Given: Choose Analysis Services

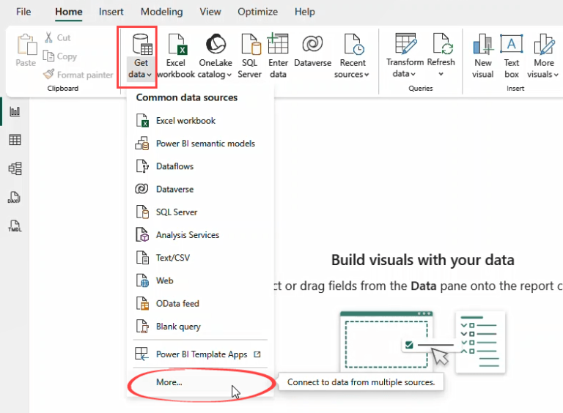Looking at the screenshot, I should click(x=200, y=235).
